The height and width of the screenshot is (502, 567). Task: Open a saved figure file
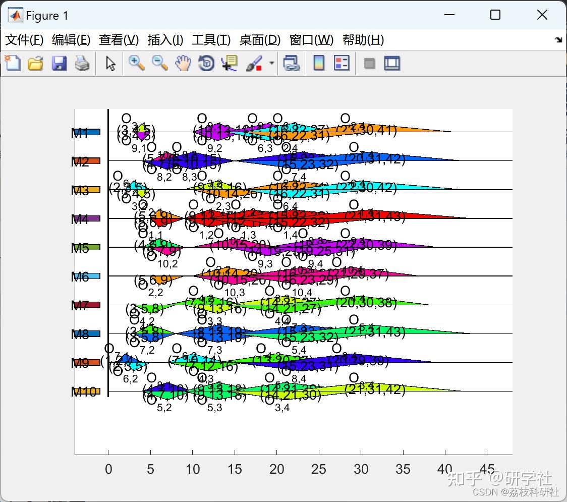[35, 63]
